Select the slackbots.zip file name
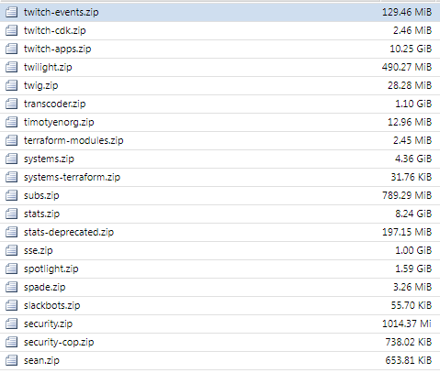 (x=52, y=305)
